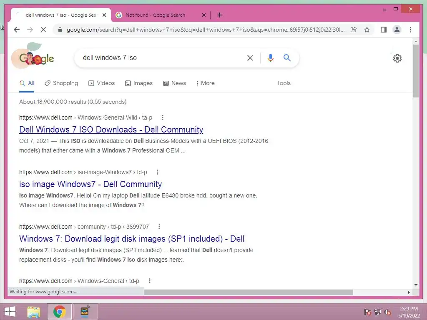Bookmark this page with the star icon
The height and width of the screenshot is (320, 427).
click(x=367, y=30)
